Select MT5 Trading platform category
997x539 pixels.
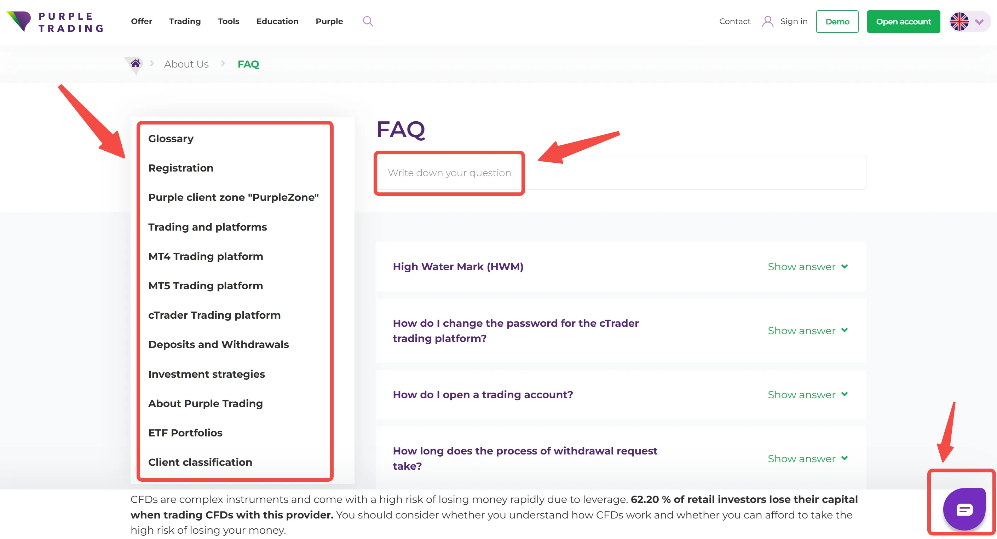pyautogui.click(x=206, y=285)
